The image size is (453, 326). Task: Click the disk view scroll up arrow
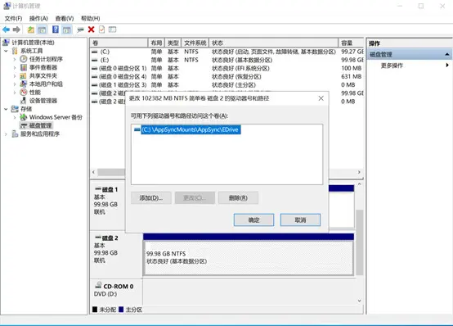[360, 184]
